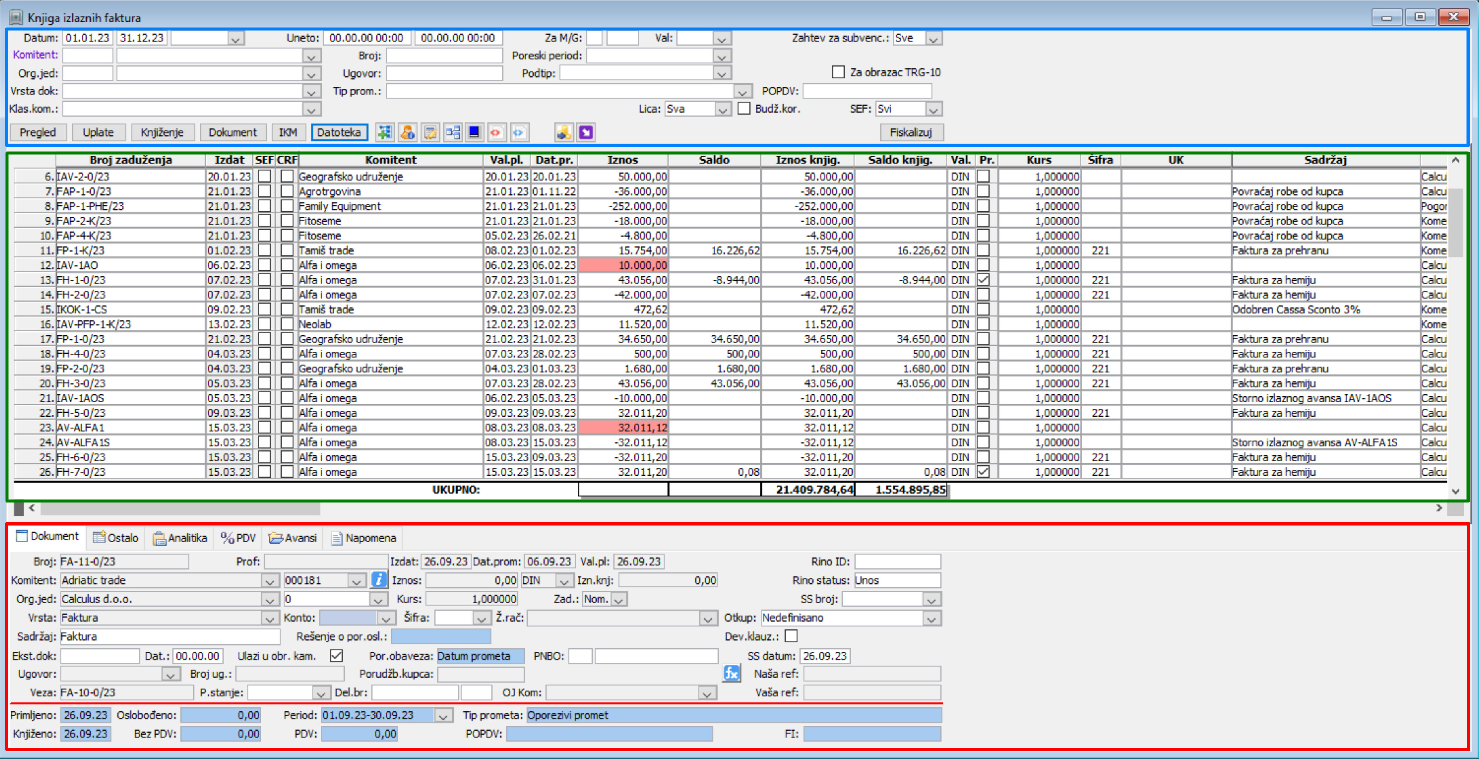The width and height of the screenshot is (1479, 759).
Task: Click the linked boxes diagram icon
Action: (x=452, y=133)
